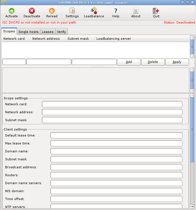The height and width of the screenshot is (210, 196).
Task: Click the red Deactivate icon
Action: tap(32, 11)
